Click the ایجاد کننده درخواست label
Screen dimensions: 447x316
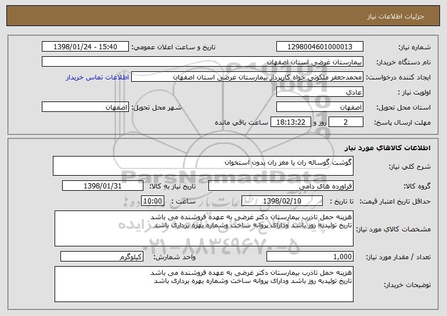tap(398, 77)
